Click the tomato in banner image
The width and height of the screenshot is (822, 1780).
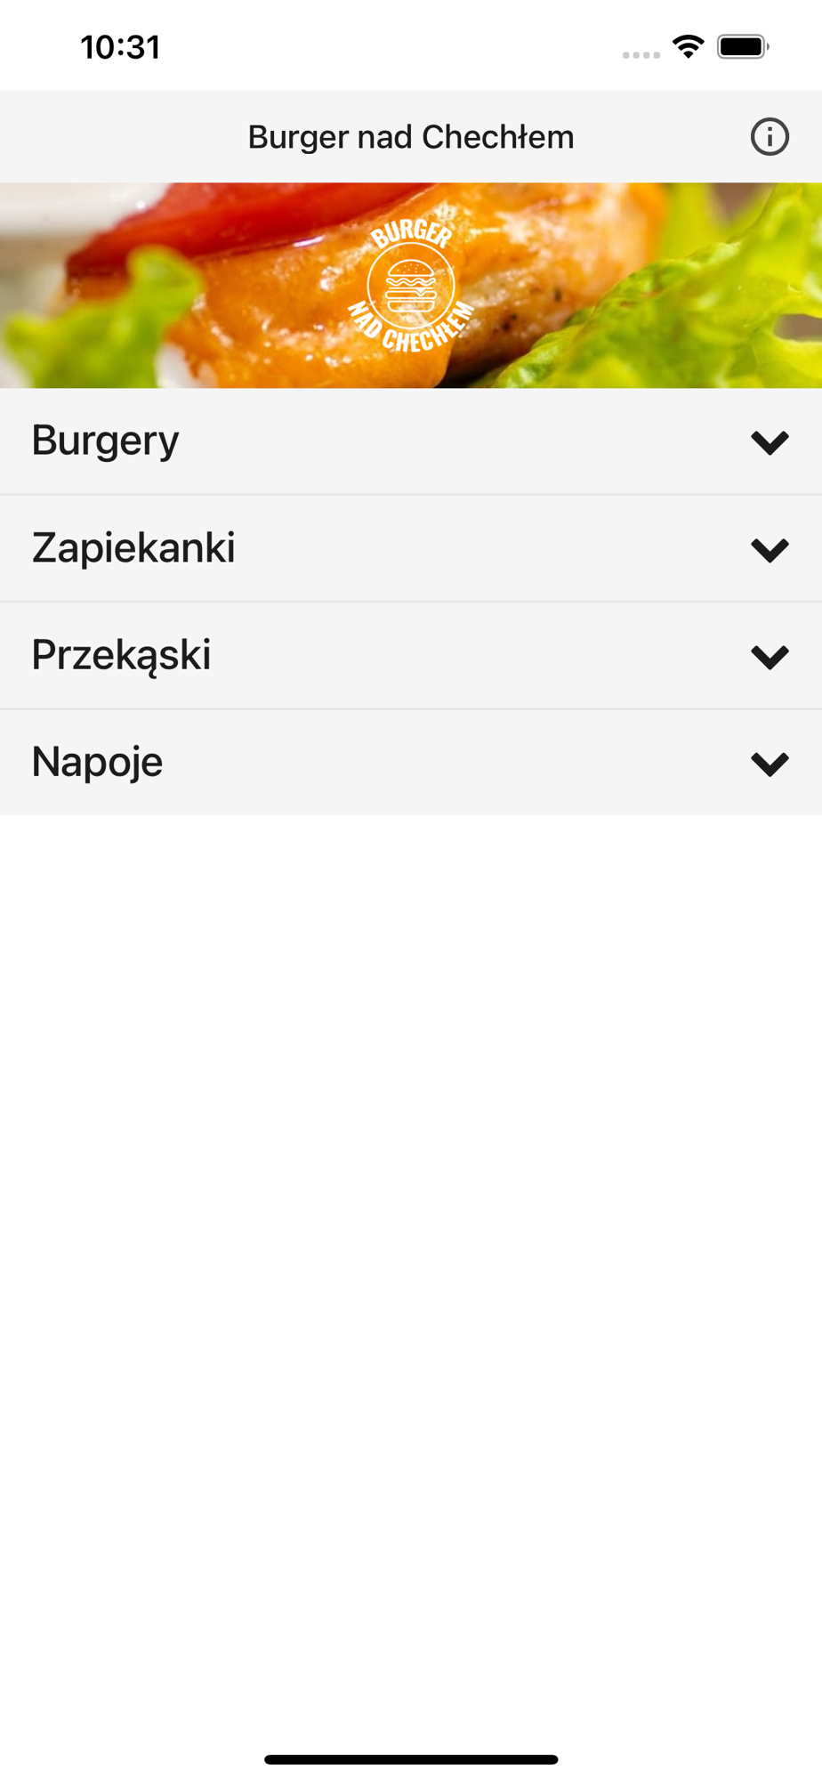point(240,222)
